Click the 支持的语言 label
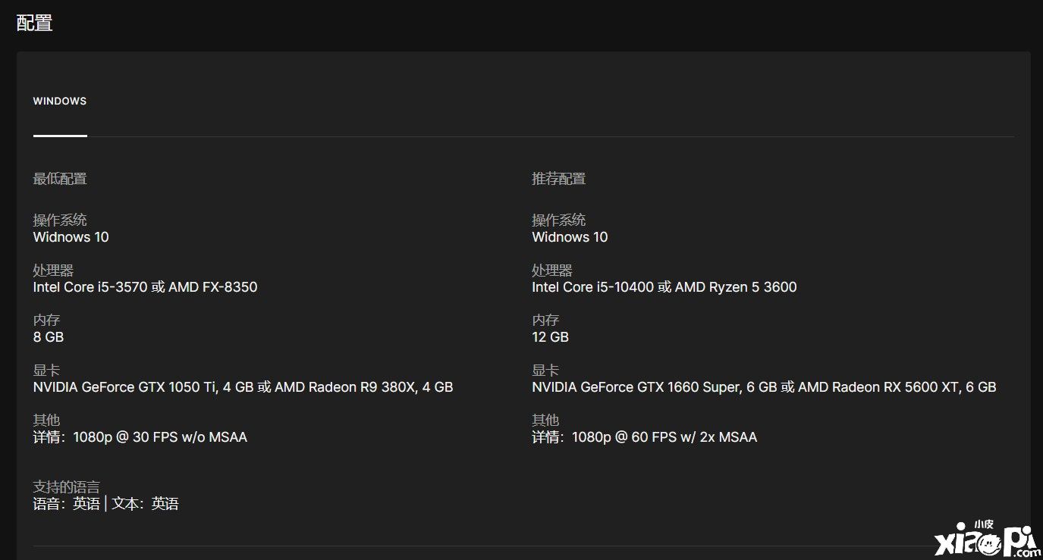This screenshot has width=1043, height=560. (66, 487)
